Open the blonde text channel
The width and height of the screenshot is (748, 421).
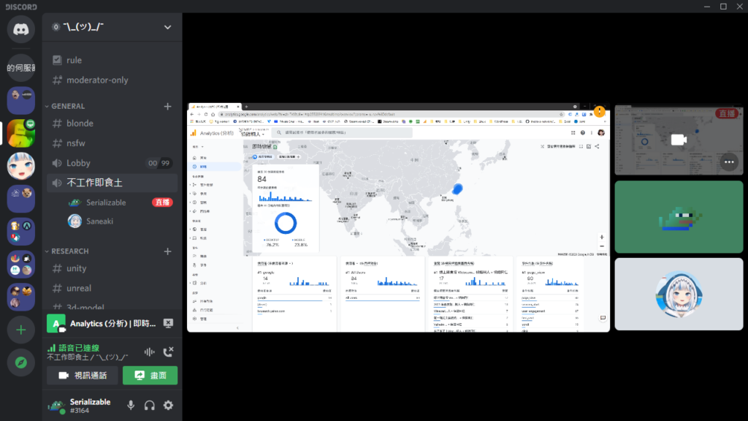click(x=80, y=124)
